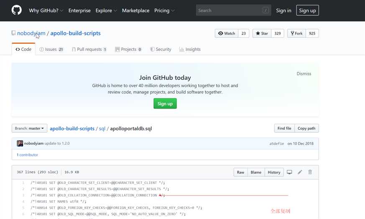Expand the Pricing menu

(164, 10)
